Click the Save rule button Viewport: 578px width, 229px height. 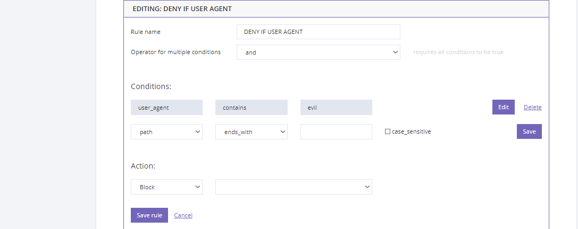(x=149, y=215)
